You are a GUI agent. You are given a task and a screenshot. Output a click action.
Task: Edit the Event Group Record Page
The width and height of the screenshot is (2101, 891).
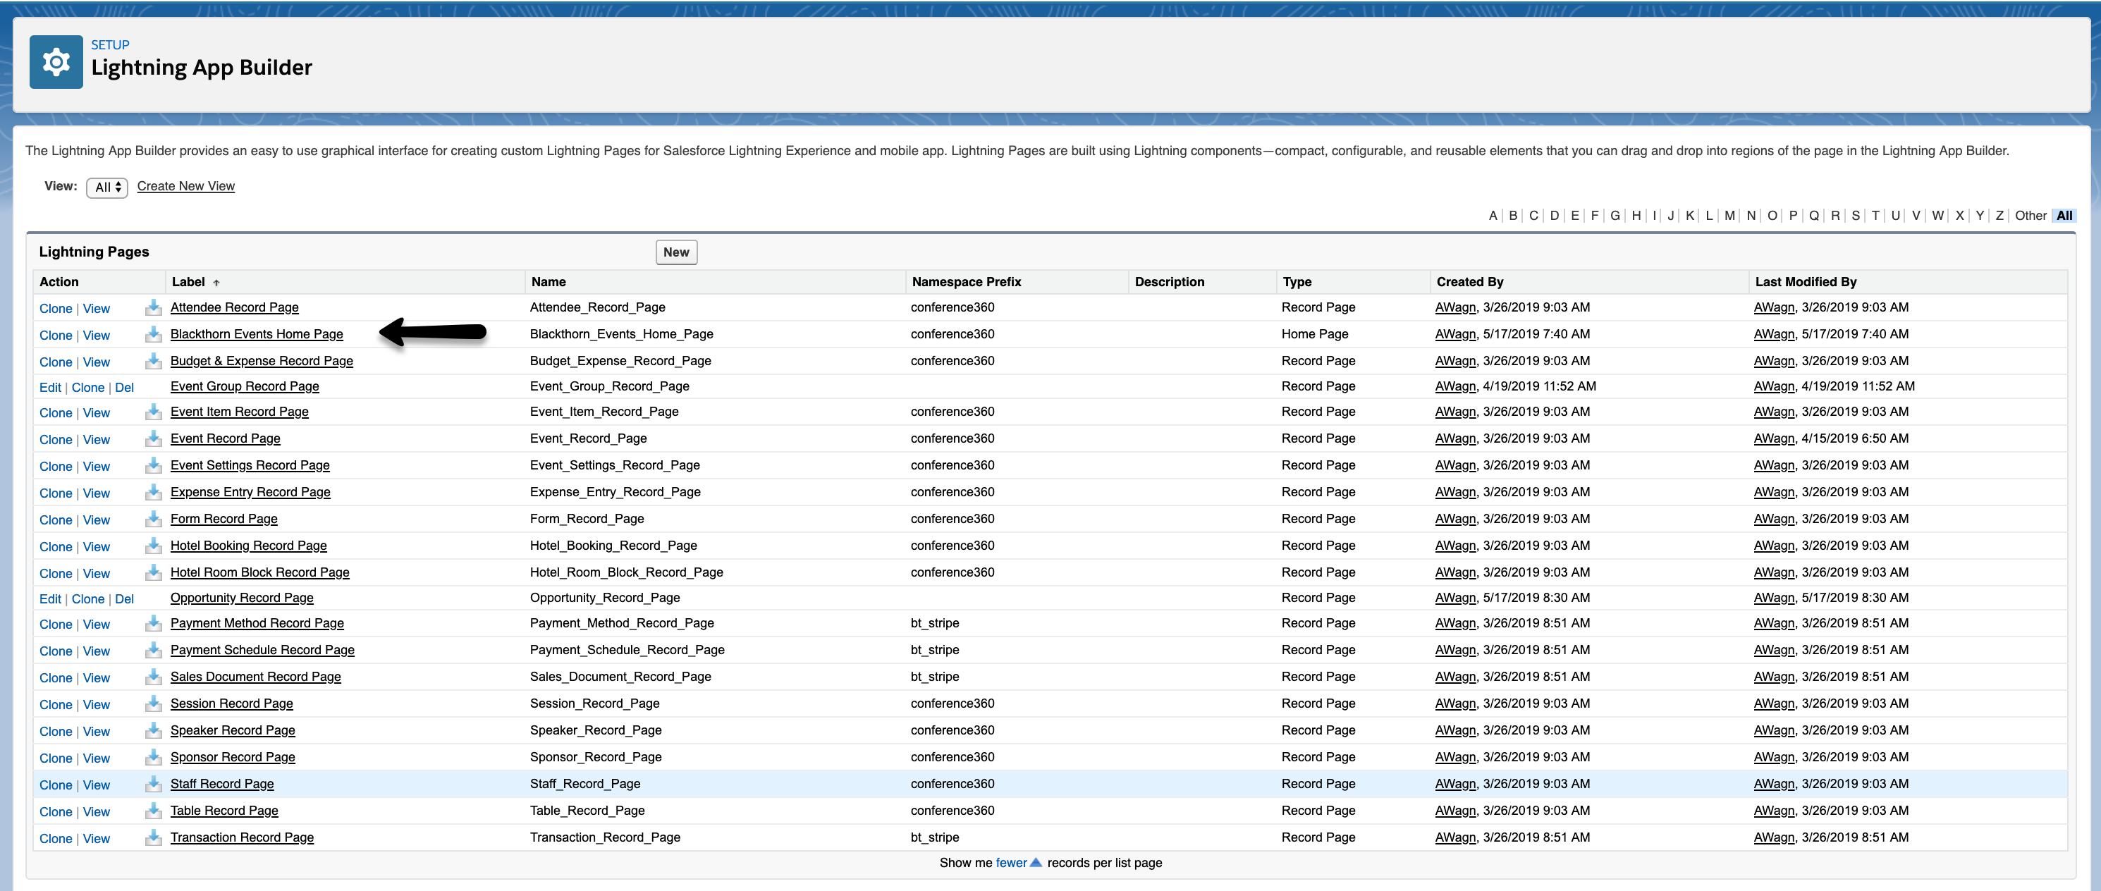pyautogui.click(x=50, y=388)
